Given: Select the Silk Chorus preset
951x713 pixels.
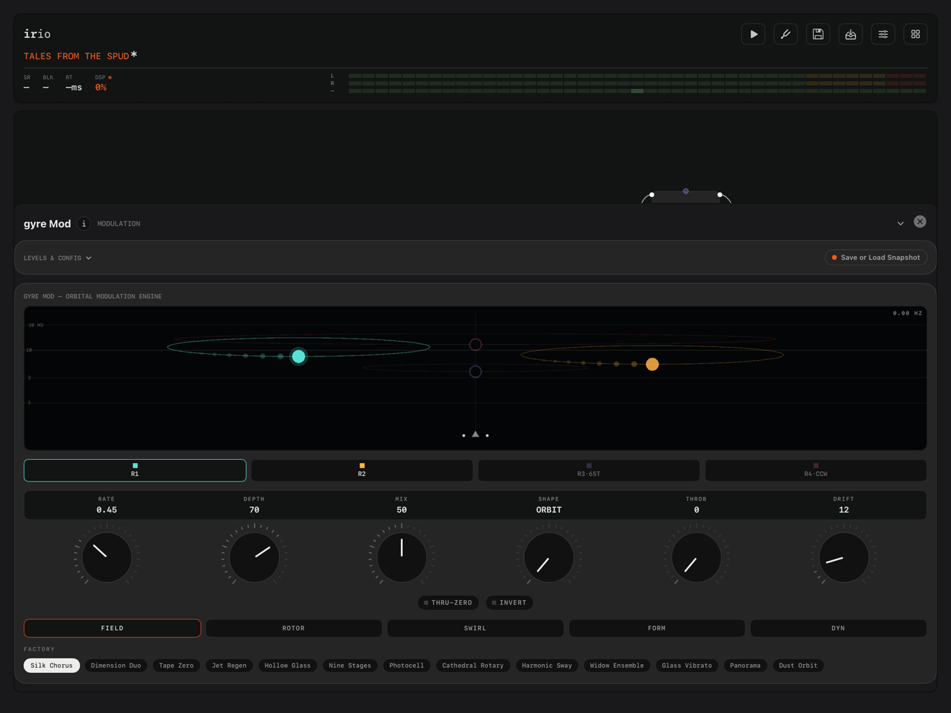Looking at the screenshot, I should point(52,665).
